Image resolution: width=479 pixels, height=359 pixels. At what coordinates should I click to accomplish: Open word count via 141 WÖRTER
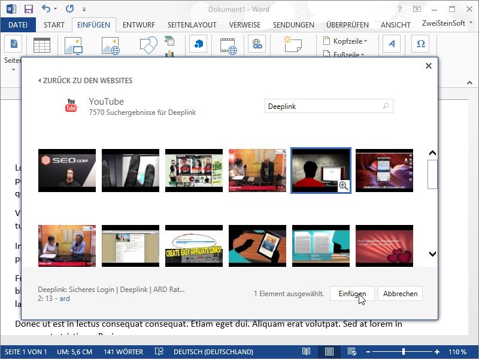pos(123,352)
